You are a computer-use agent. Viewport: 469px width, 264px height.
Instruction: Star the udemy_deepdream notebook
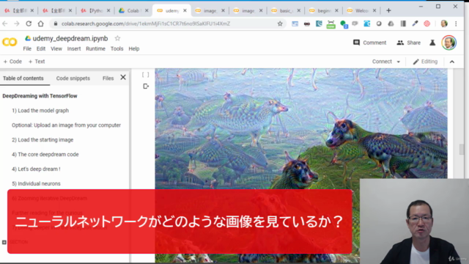point(117,38)
